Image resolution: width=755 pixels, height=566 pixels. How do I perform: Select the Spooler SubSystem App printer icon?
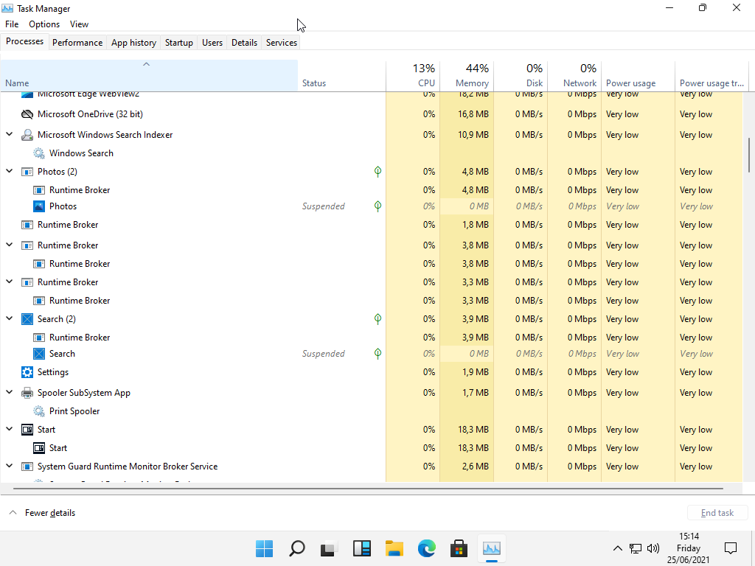(x=27, y=393)
